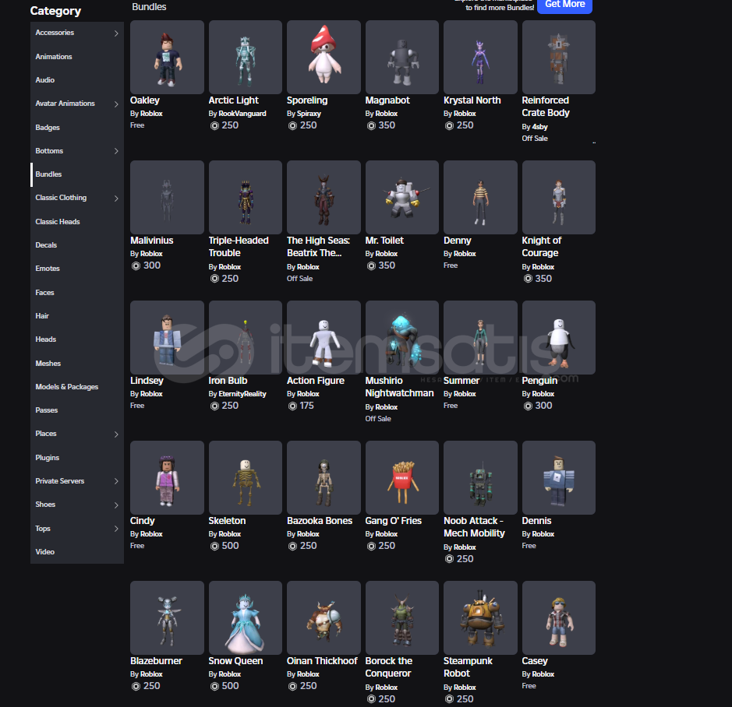The width and height of the screenshot is (732, 707).
Task: Open the Gang O' Fries bundle image
Action: point(402,477)
